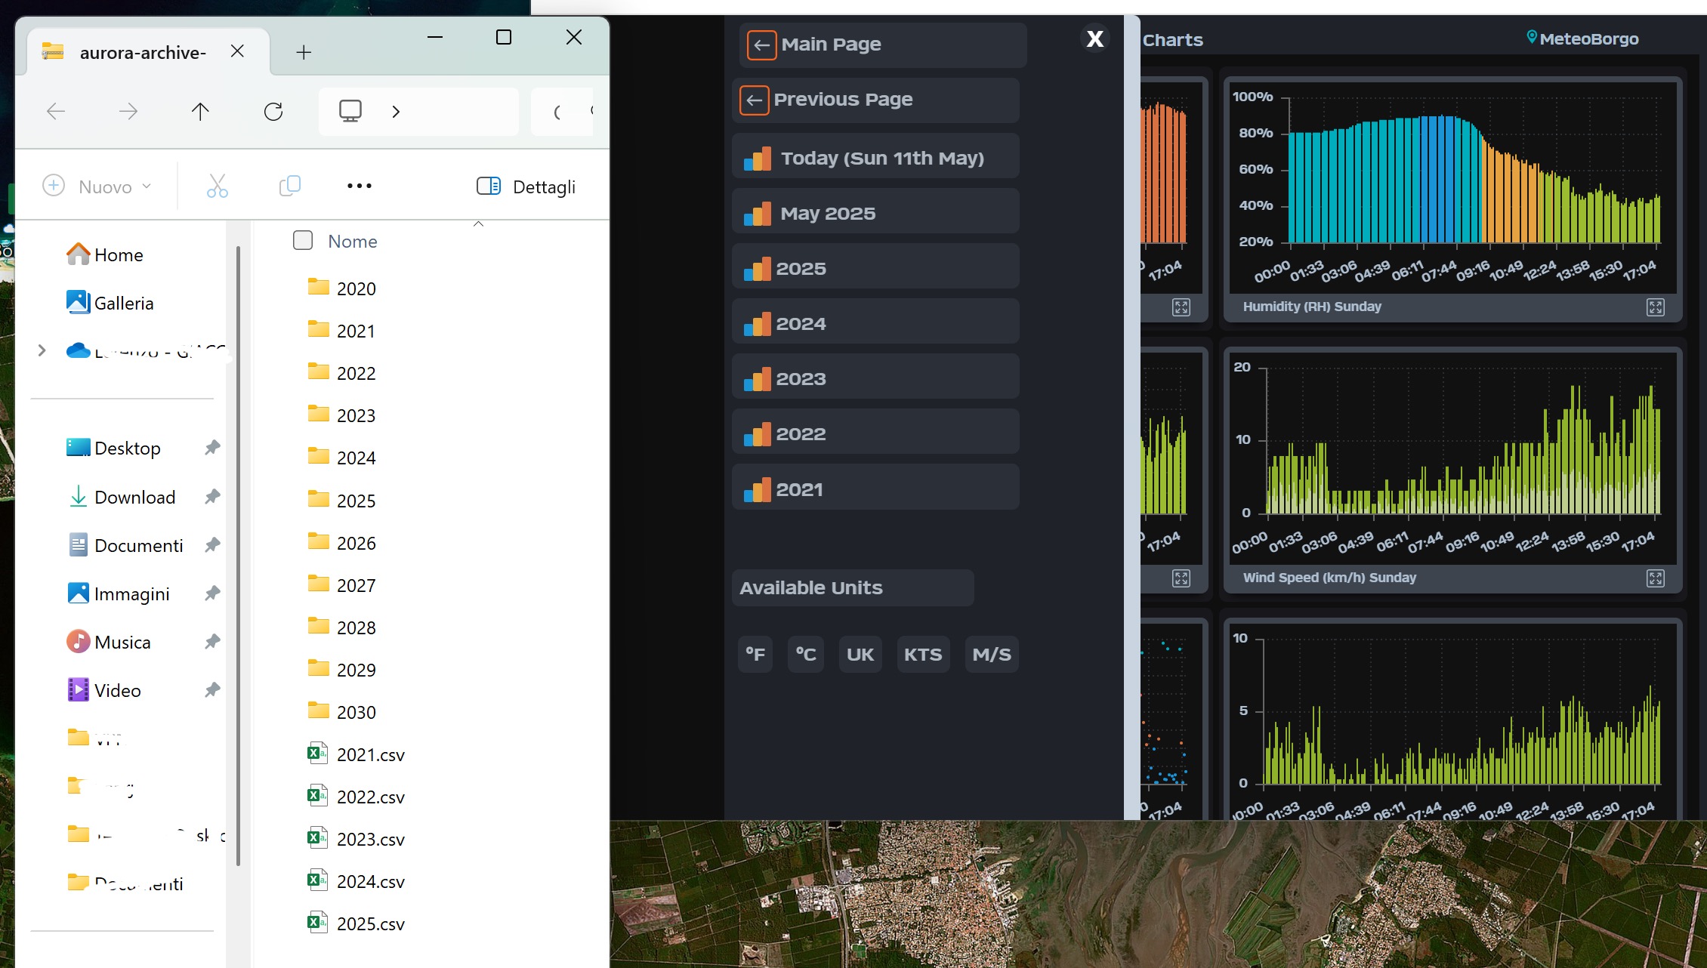Image resolution: width=1707 pixels, height=968 pixels.
Task: Open the 2021 yearly charts
Action: [875, 489]
